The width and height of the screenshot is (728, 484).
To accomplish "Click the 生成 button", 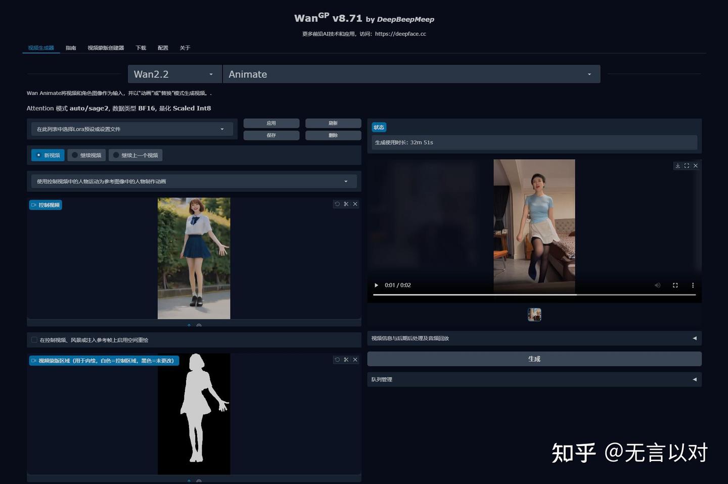I will pos(534,359).
